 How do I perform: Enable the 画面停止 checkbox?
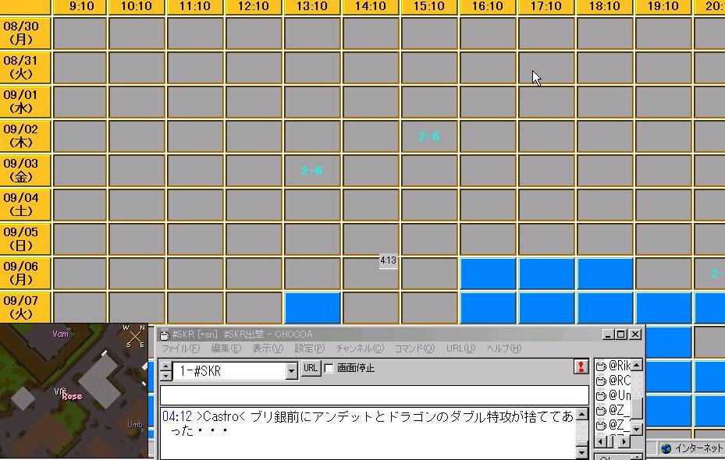click(x=329, y=368)
